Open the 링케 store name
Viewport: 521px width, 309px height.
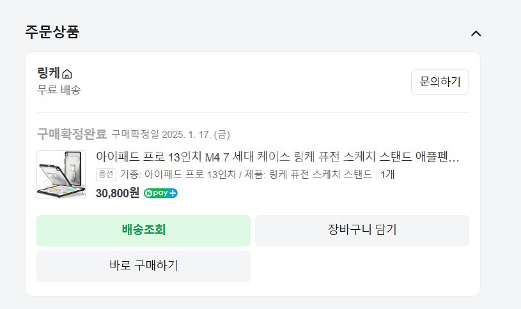pos(49,73)
